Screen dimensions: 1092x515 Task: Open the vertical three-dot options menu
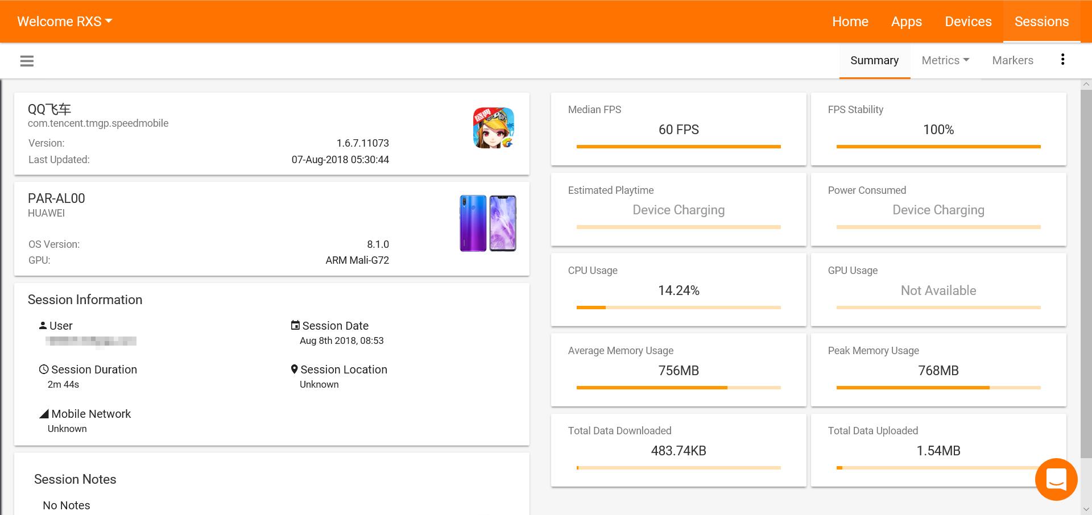[1062, 60]
